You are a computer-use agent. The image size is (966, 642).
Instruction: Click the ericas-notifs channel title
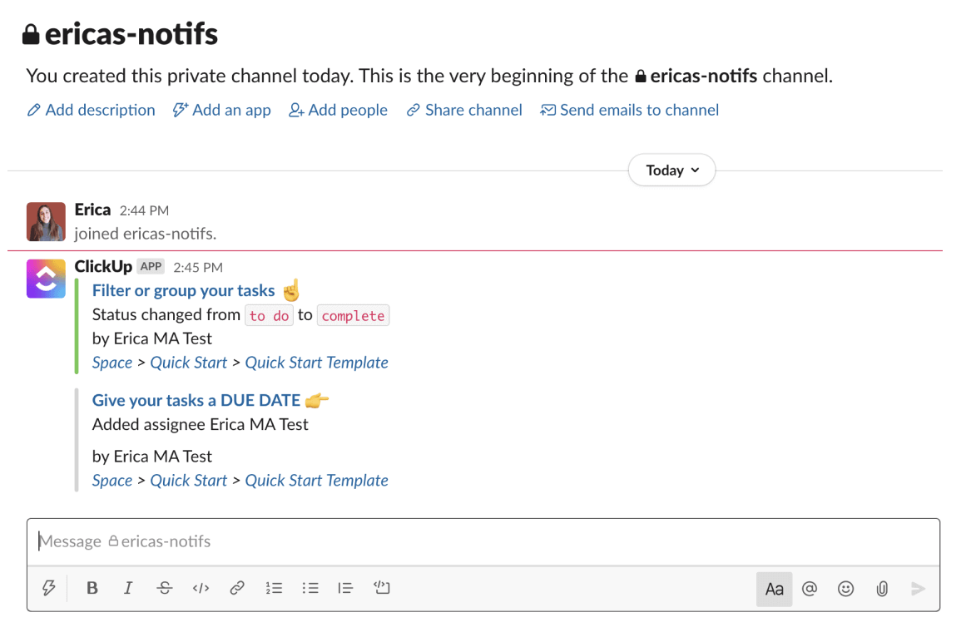[x=131, y=34]
